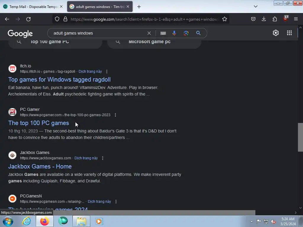Open more options for PC Gamer result
The width and height of the screenshot is (303, 227).
(115, 115)
